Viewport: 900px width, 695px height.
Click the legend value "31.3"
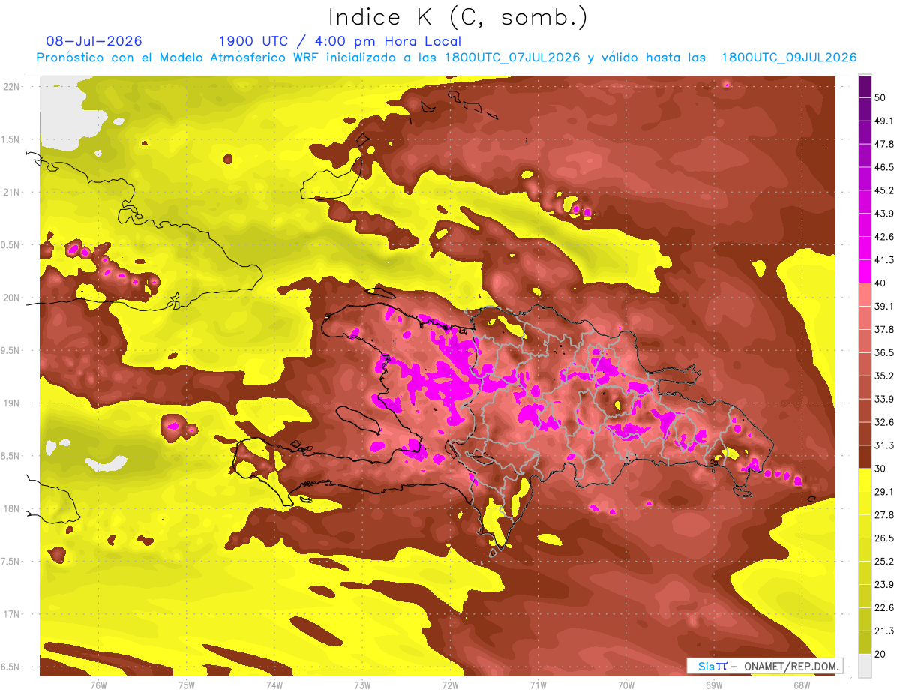[x=884, y=445]
